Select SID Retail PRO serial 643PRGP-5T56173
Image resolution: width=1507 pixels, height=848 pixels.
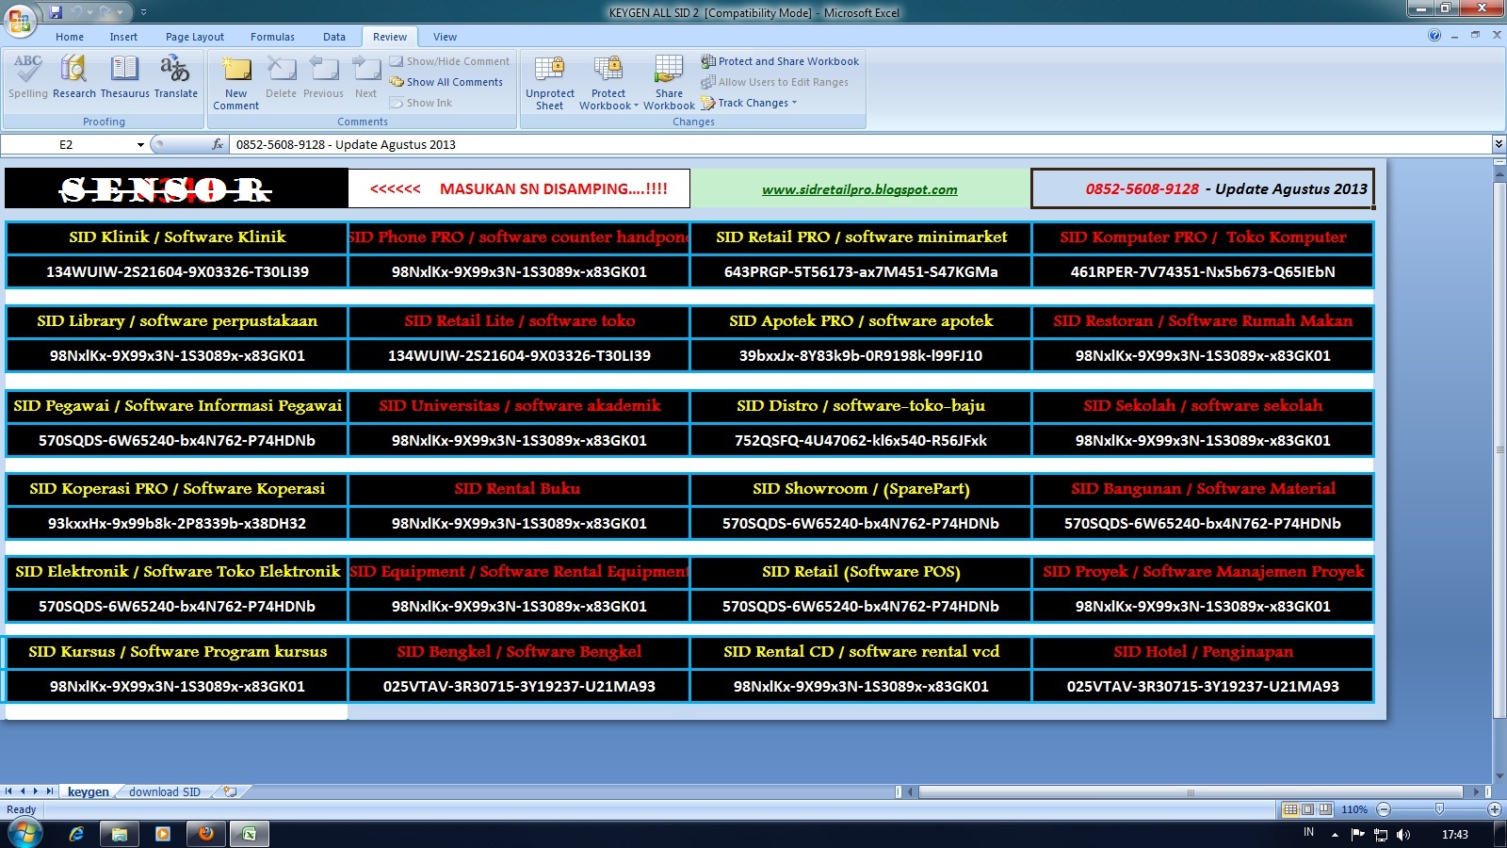[x=861, y=271]
